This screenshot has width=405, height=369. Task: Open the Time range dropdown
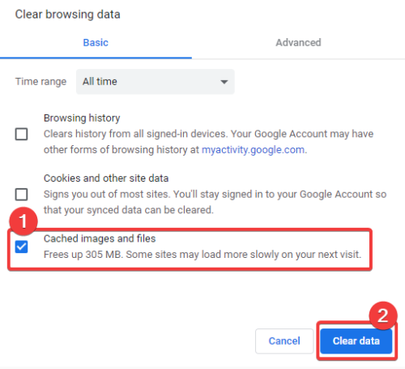click(x=156, y=82)
